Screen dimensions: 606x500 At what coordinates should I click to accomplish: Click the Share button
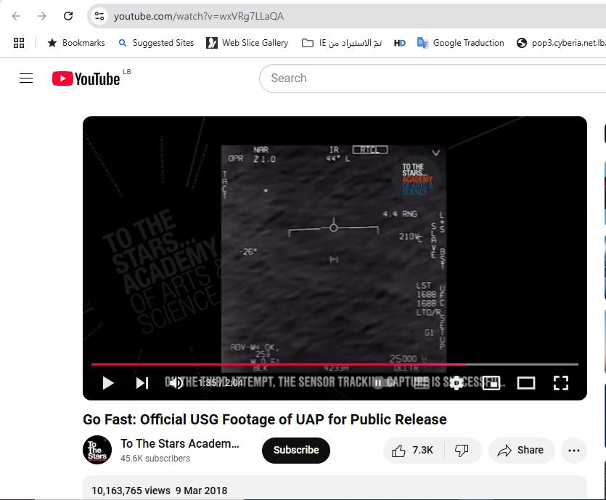(x=520, y=451)
